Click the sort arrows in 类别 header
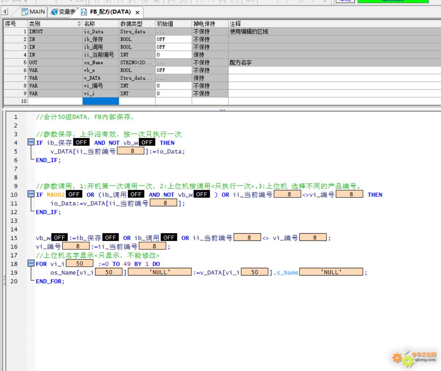This screenshot has width=441, height=371. tap(80, 24)
